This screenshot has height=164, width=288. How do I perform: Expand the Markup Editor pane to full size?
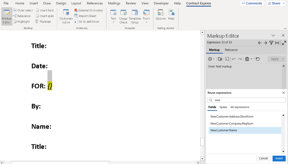click(284, 43)
